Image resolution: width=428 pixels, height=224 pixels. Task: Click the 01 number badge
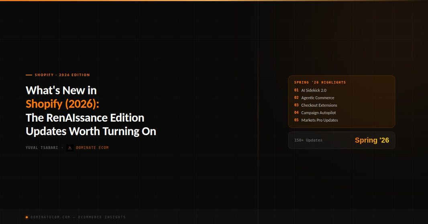coord(296,90)
